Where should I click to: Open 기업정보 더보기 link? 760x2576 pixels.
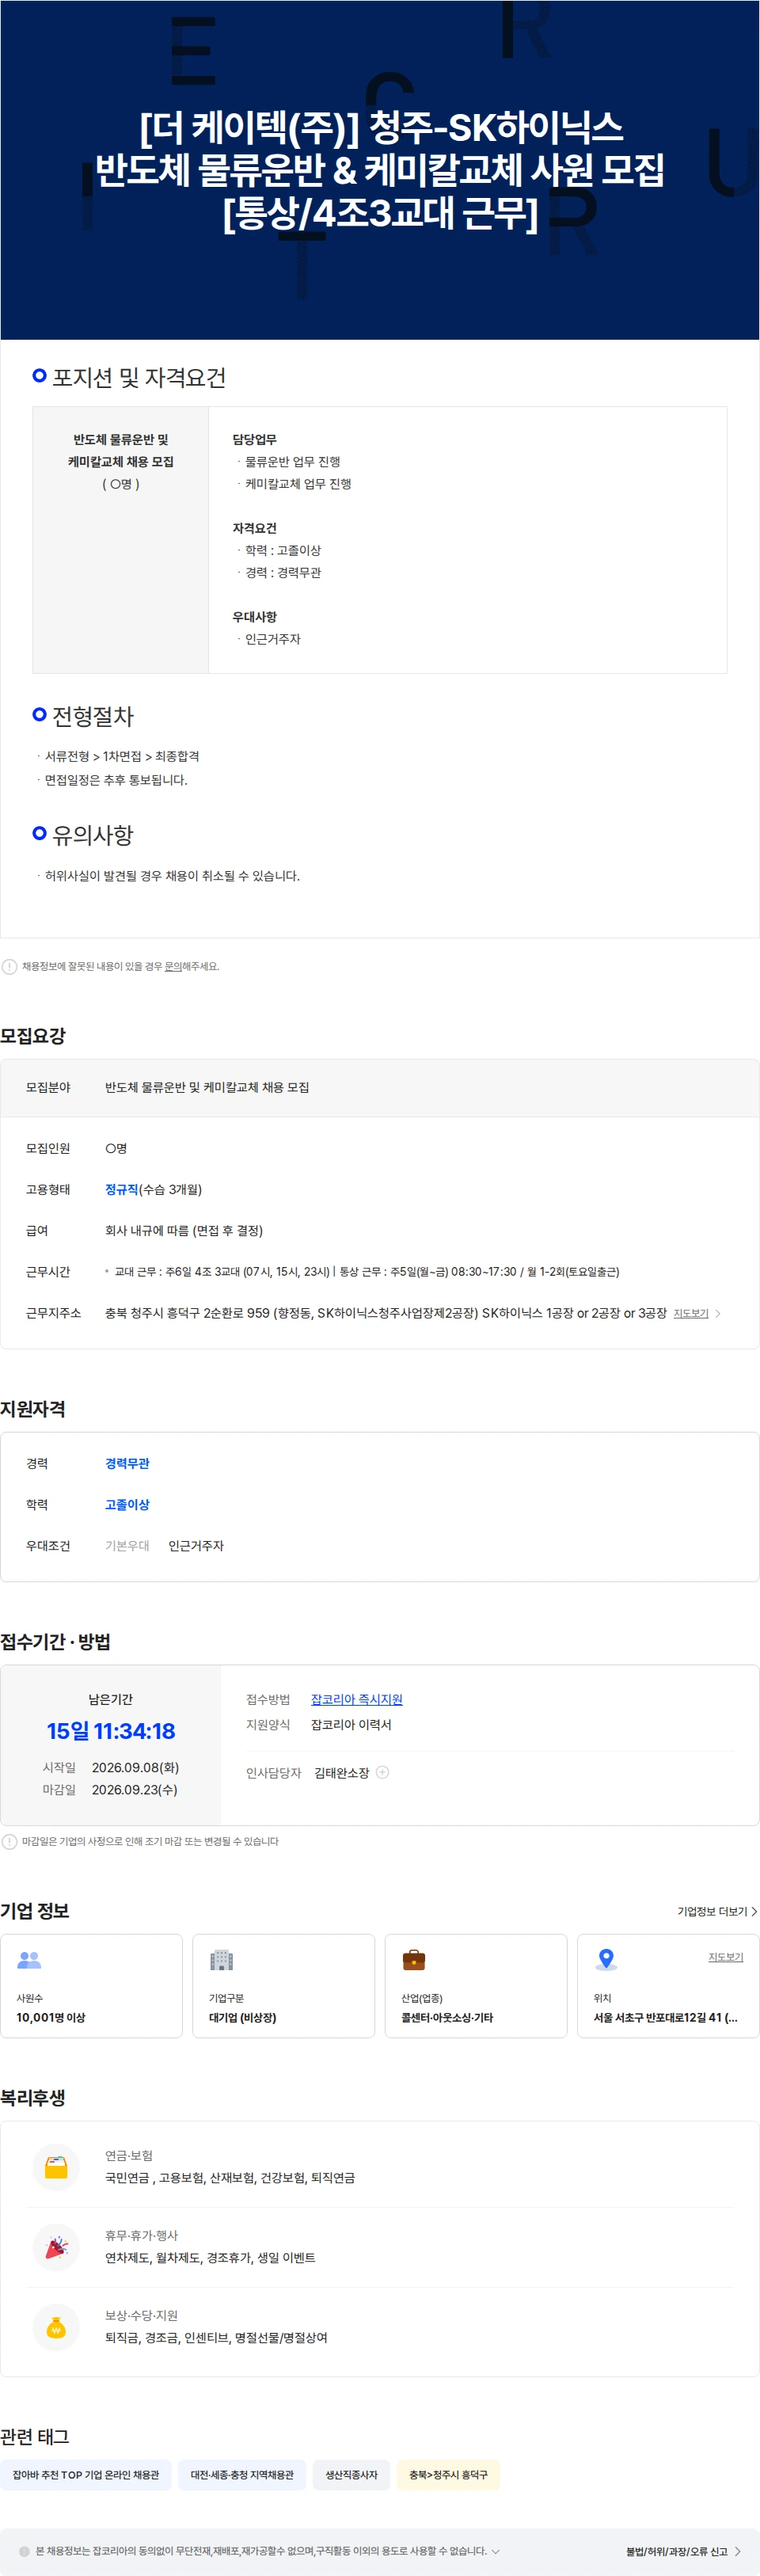(717, 1911)
